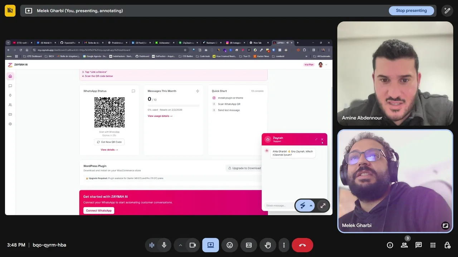Switch to the Instagram browser tab
This screenshot has height=257, width=458.
point(236,43)
